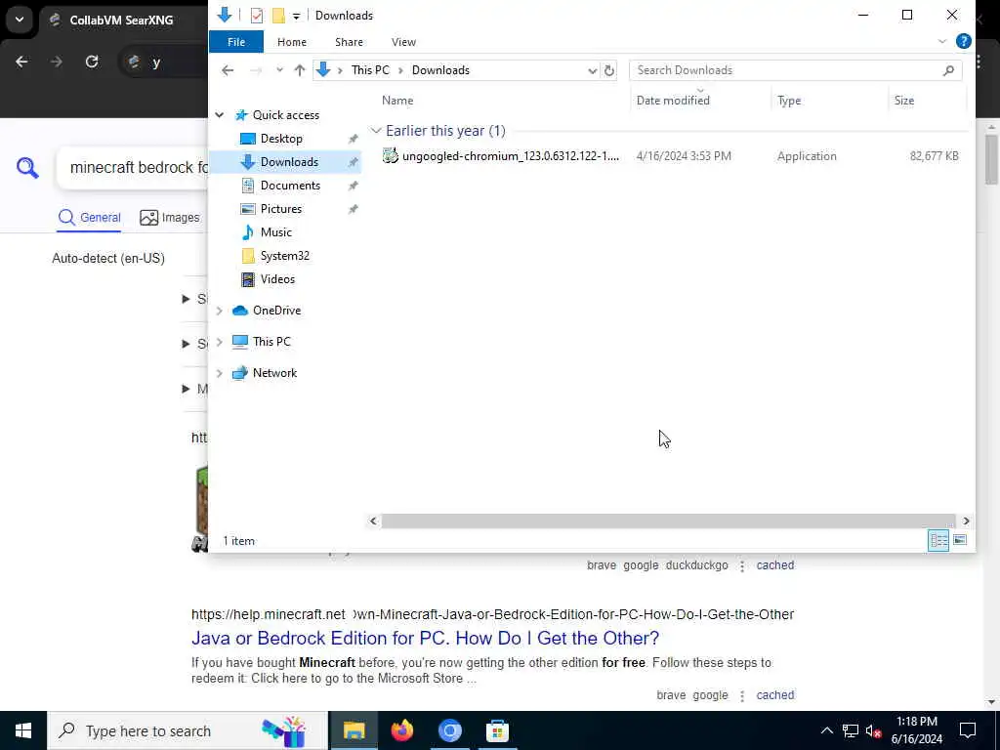The height and width of the screenshot is (750, 1000).
Task: Open the cached link under the Java or Bedrock result
Action: (x=774, y=695)
